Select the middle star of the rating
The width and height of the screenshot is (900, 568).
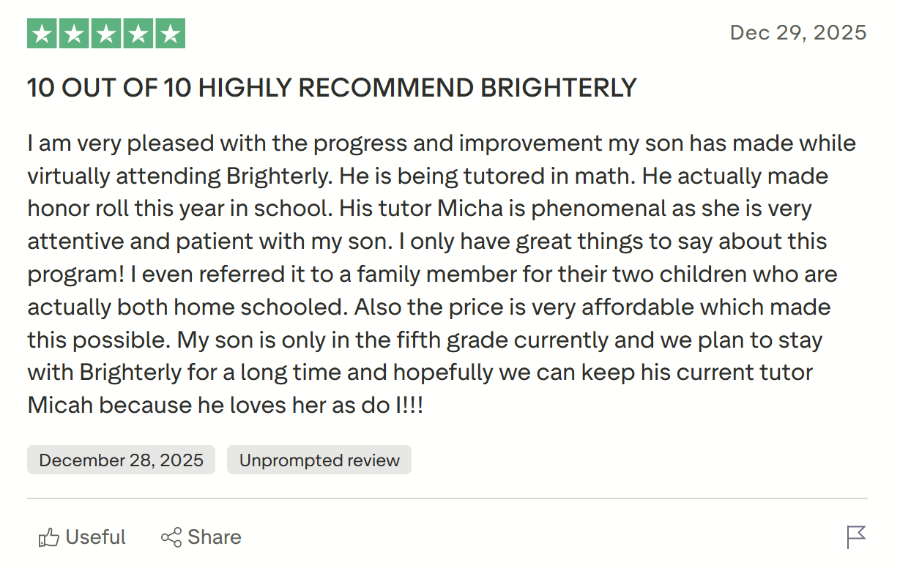(105, 32)
